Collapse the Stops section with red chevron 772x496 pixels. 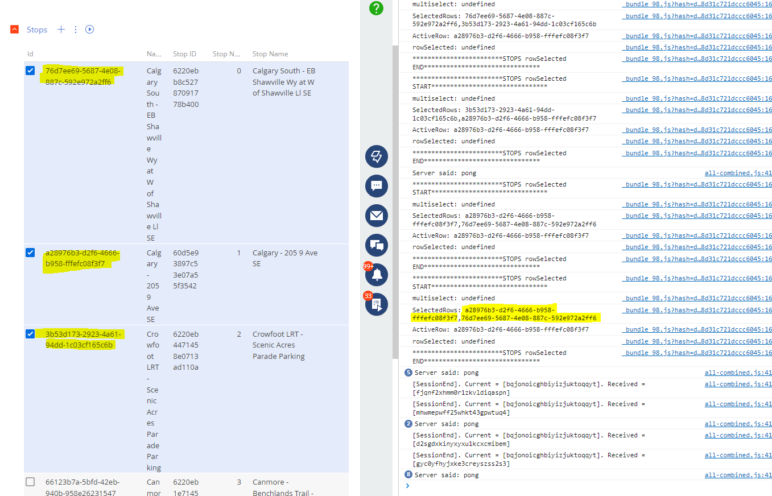pos(15,30)
